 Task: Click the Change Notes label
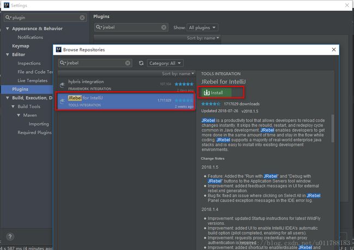tap(212, 159)
